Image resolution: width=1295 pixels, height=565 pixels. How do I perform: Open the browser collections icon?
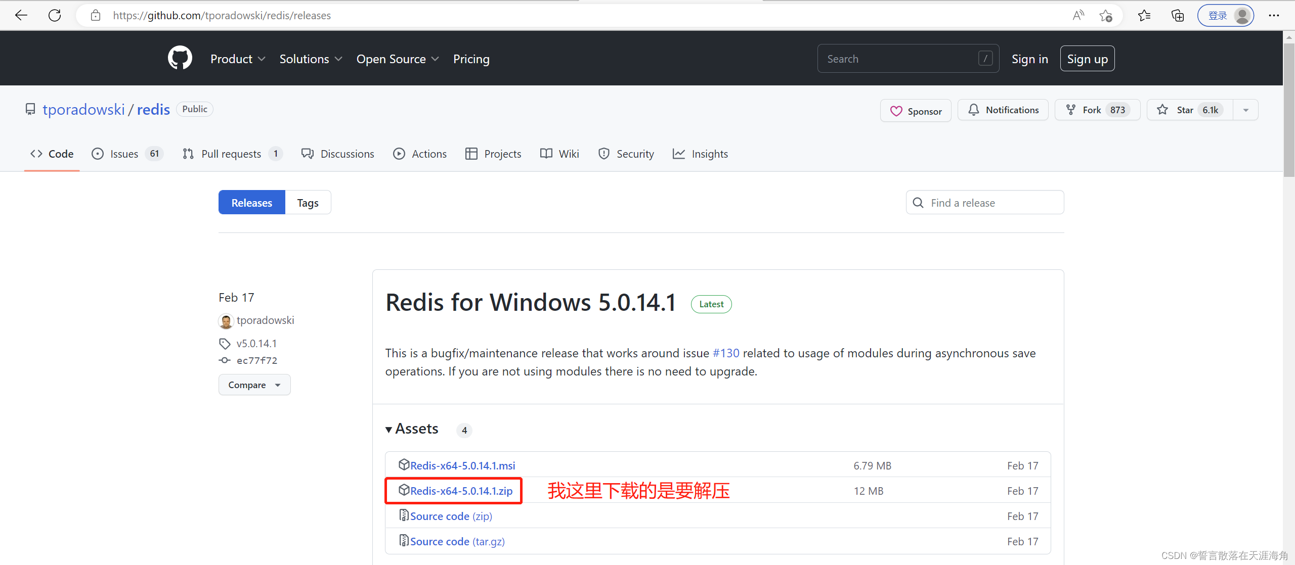tap(1178, 16)
